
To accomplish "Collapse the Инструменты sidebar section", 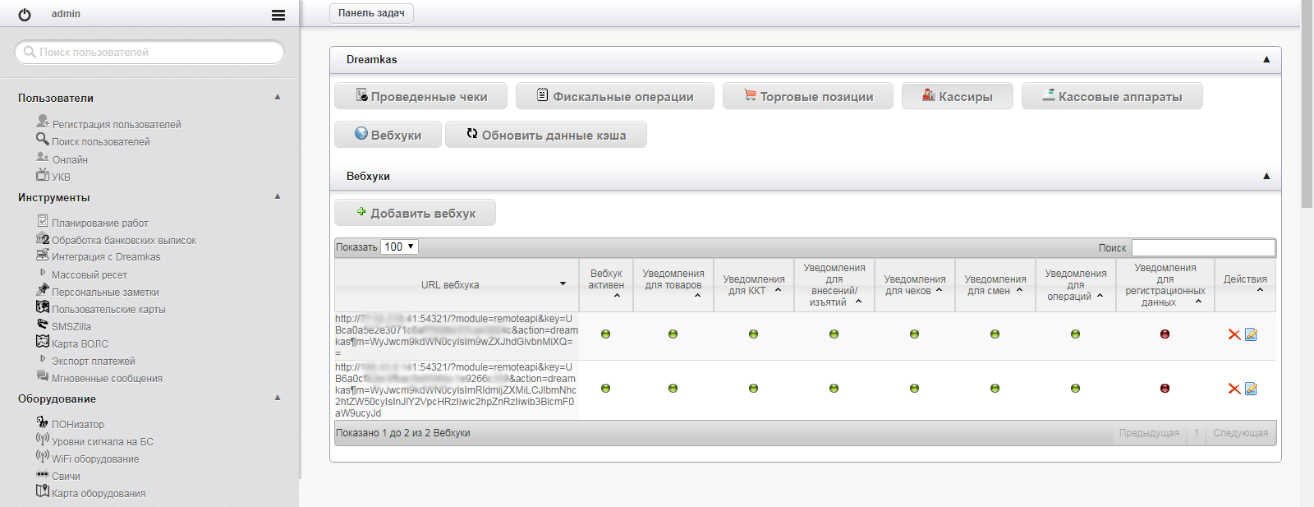I will (278, 196).
